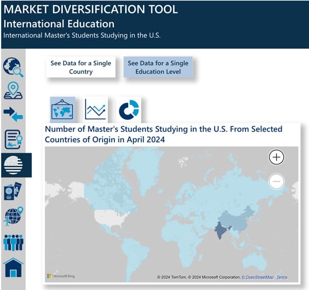The image size is (309, 290).
Task: Click the Microsoft Bing logo
Action: pos(61,276)
